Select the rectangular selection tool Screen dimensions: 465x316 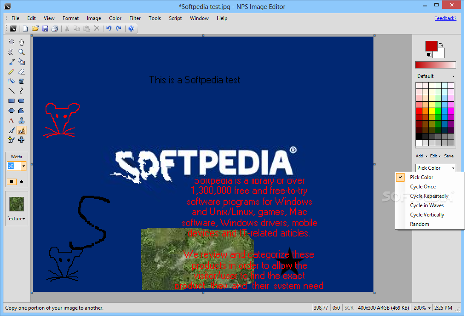coord(11,42)
